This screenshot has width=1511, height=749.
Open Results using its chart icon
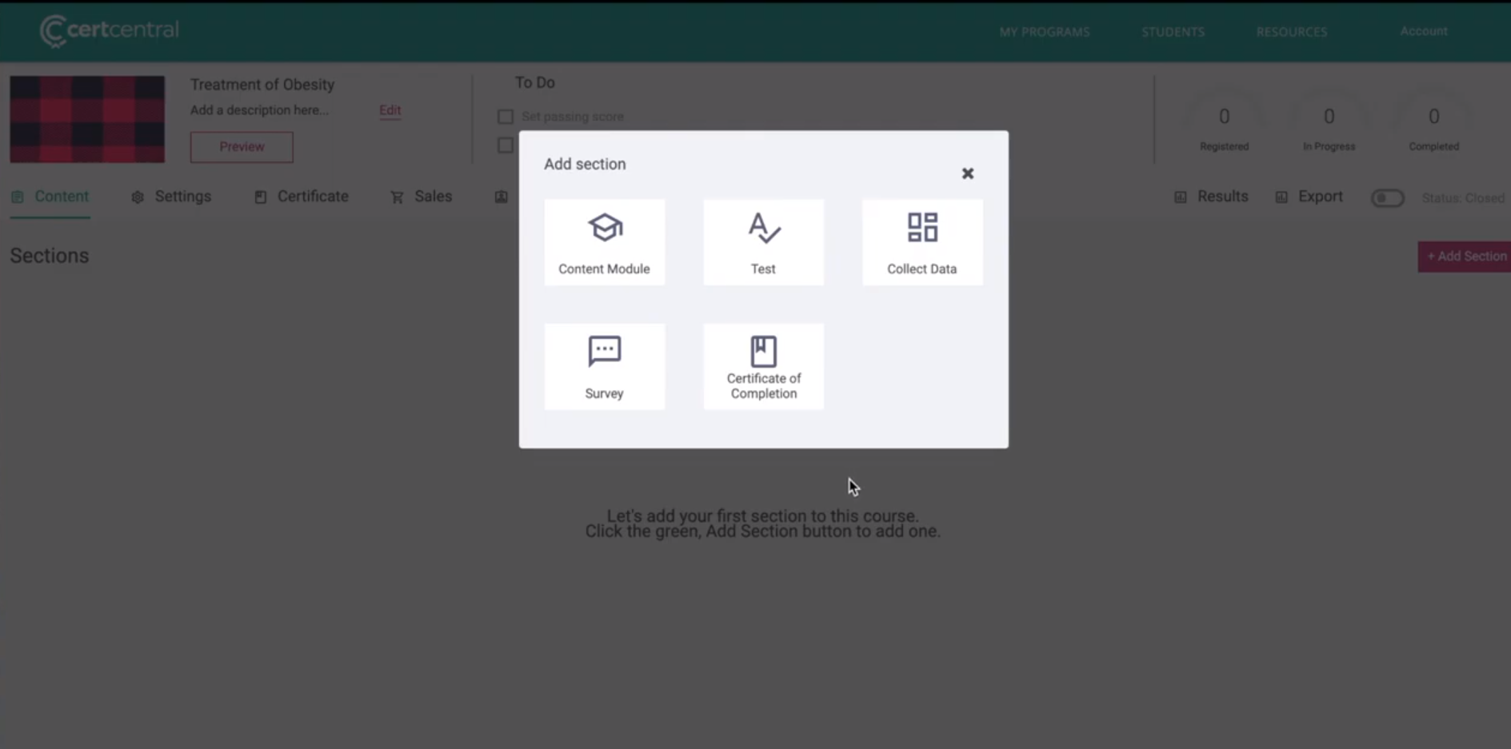click(x=1181, y=196)
